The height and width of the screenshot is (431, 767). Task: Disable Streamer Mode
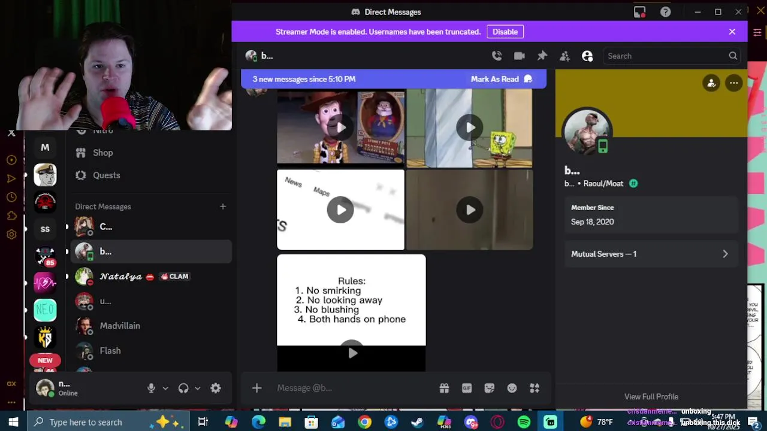505,32
